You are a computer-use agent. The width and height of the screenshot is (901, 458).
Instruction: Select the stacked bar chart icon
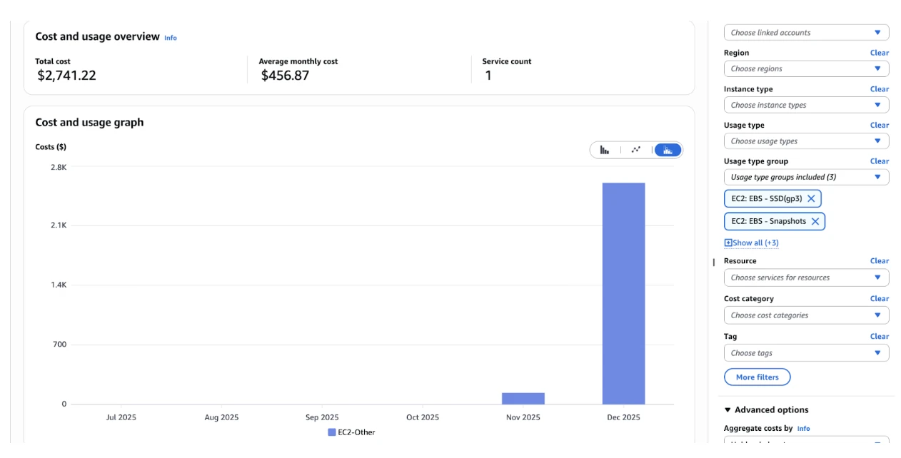(667, 150)
